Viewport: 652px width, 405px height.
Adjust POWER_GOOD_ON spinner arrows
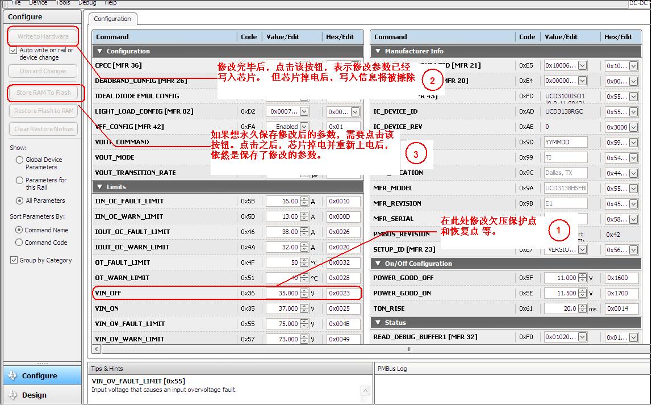(x=583, y=293)
